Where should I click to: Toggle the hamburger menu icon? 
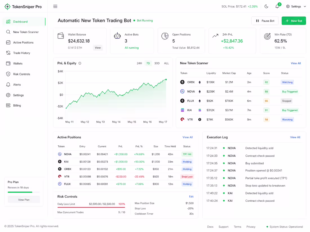[55, 6]
